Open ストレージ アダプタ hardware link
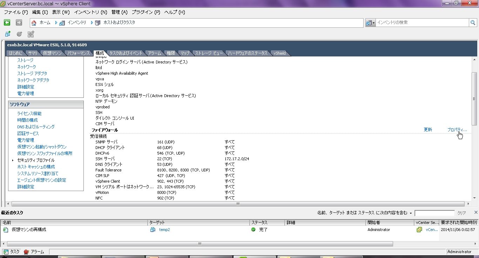 coord(32,74)
